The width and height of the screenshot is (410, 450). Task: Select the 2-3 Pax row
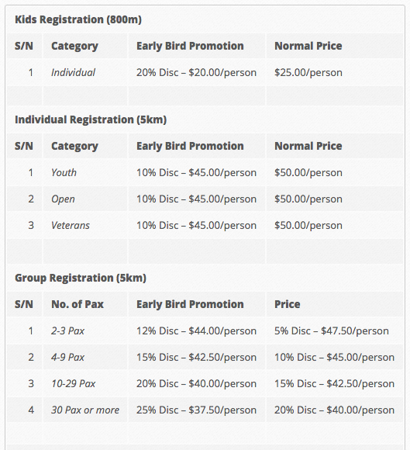(205, 331)
